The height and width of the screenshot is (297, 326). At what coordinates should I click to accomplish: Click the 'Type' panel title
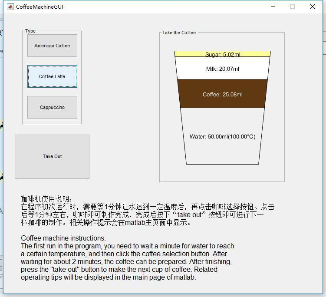click(x=30, y=31)
